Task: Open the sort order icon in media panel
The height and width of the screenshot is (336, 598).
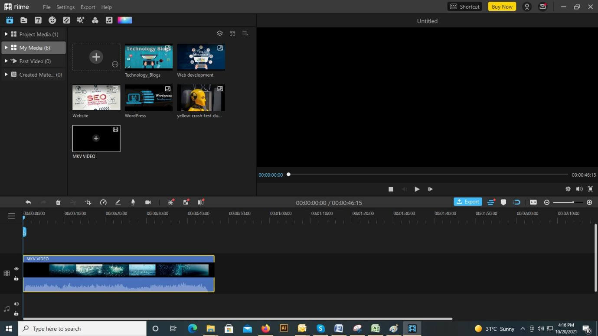Action: click(x=245, y=33)
